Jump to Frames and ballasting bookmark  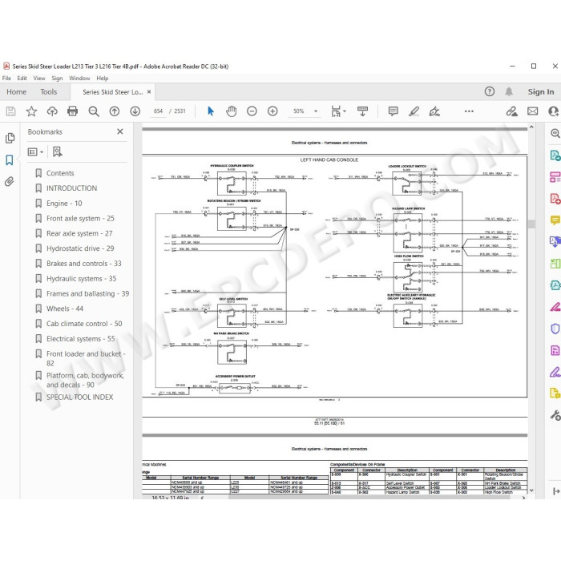pyautogui.click(x=87, y=293)
